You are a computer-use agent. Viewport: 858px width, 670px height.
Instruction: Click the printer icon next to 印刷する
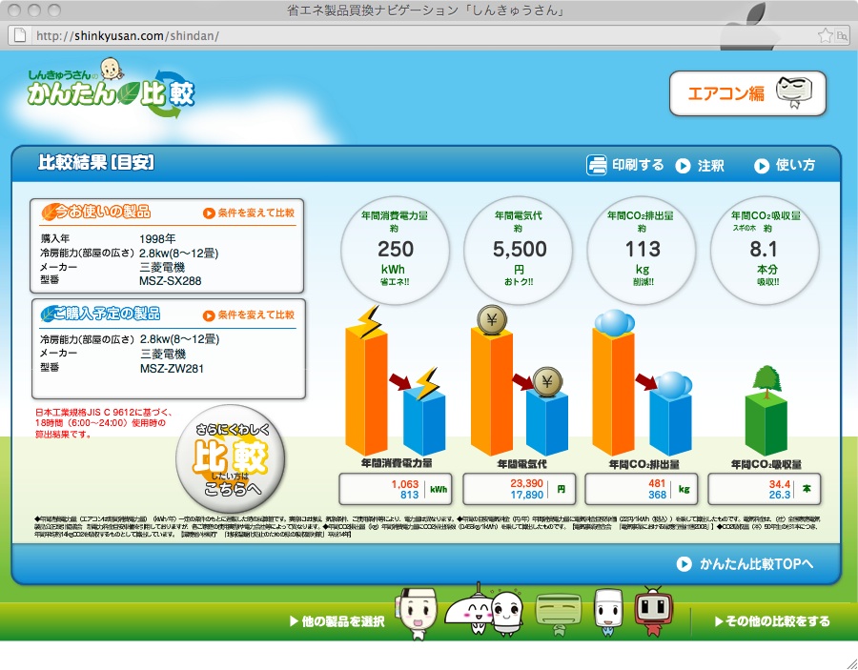click(x=597, y=165)
